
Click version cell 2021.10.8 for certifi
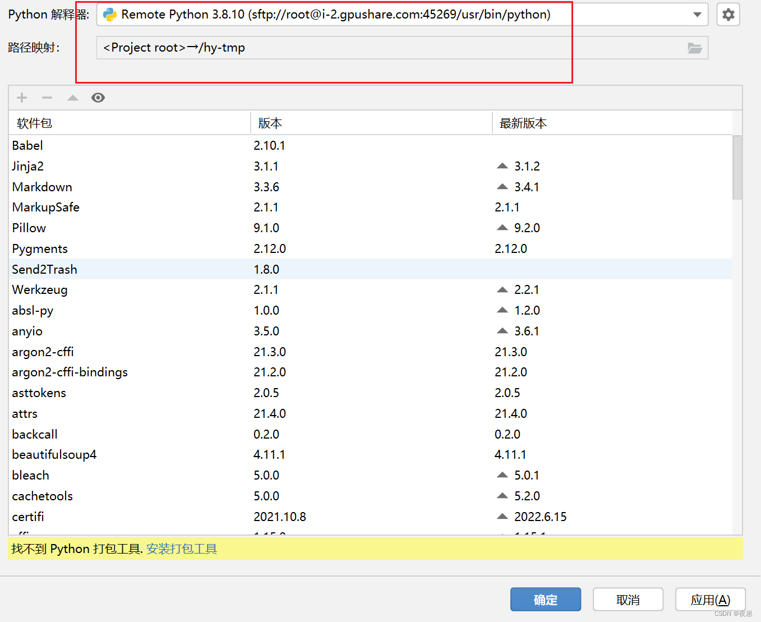pos(280,517)
